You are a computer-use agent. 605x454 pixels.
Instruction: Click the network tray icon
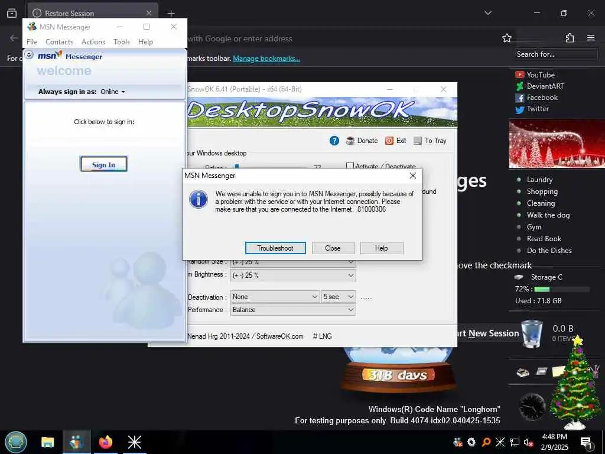(515, 442)
